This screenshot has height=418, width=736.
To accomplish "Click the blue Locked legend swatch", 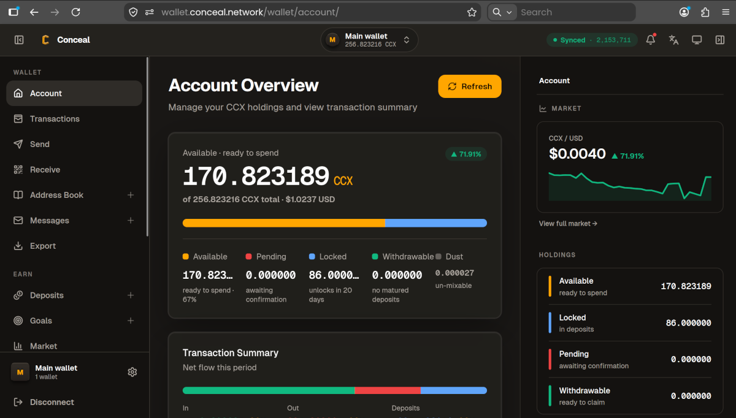I will click(x=312, y=257).
